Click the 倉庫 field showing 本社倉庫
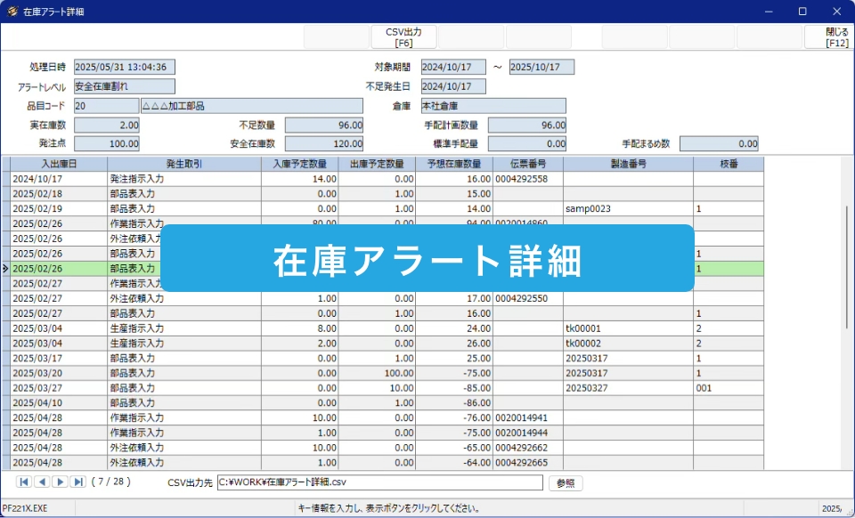 (492, 106)
